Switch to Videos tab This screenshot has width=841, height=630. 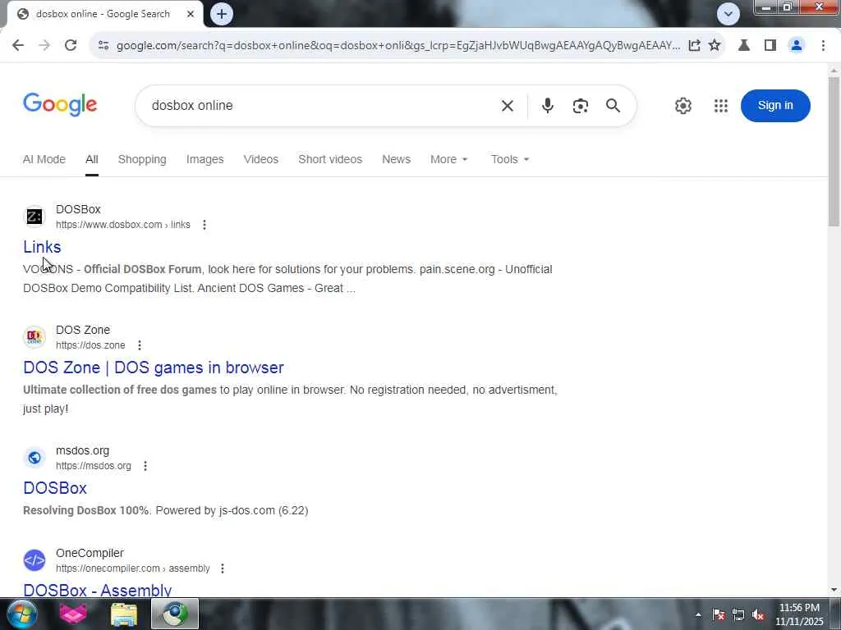(x=260, y=159)
